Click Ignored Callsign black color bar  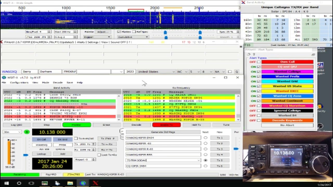(287, 111)
